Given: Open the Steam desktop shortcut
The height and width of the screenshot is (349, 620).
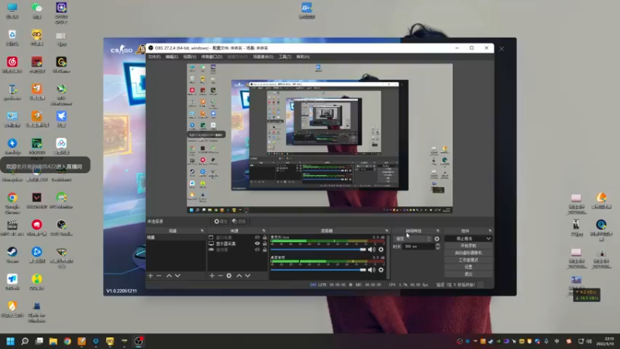Looking at the screenshot, I should (12, 254).
